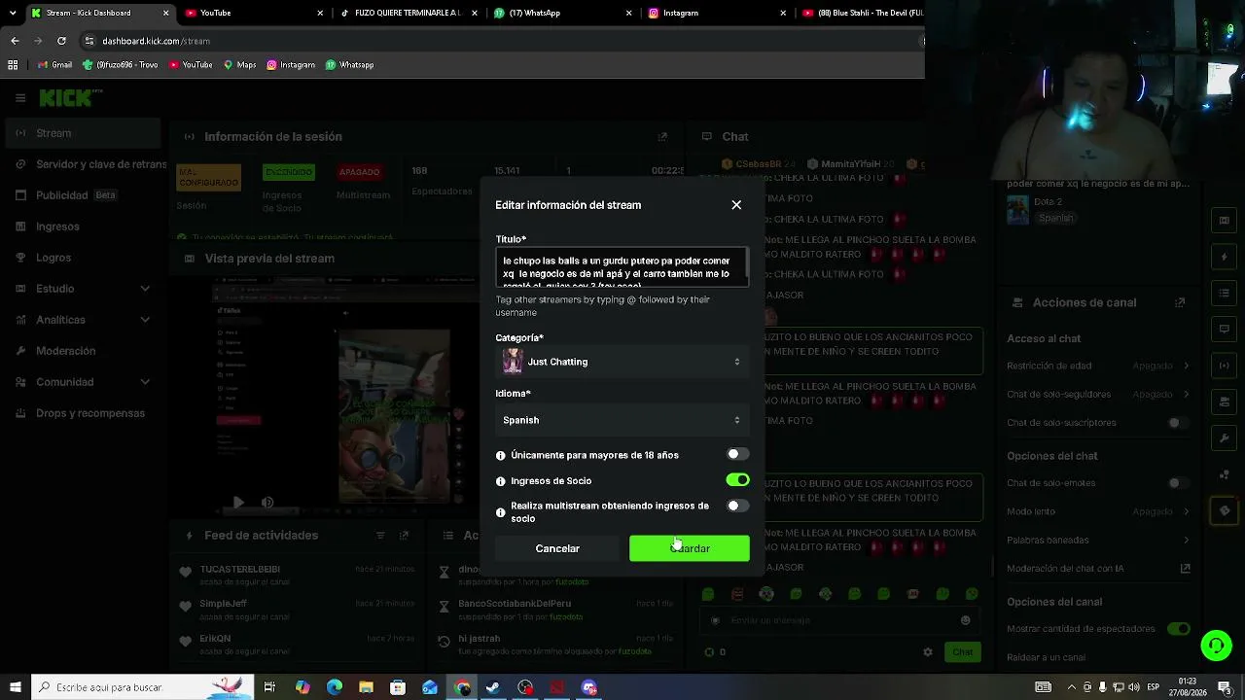Open Servidor y clave de retransmisión
This screenshot has width=1245, height=700.
[x=83, y=164]
